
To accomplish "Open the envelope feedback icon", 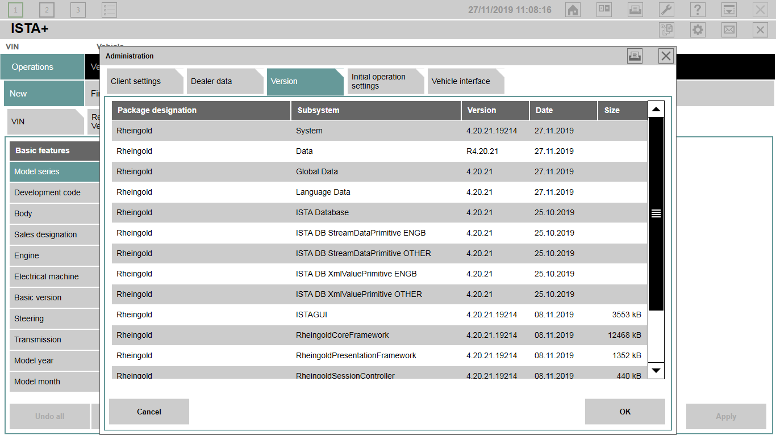I will point(729,30).
